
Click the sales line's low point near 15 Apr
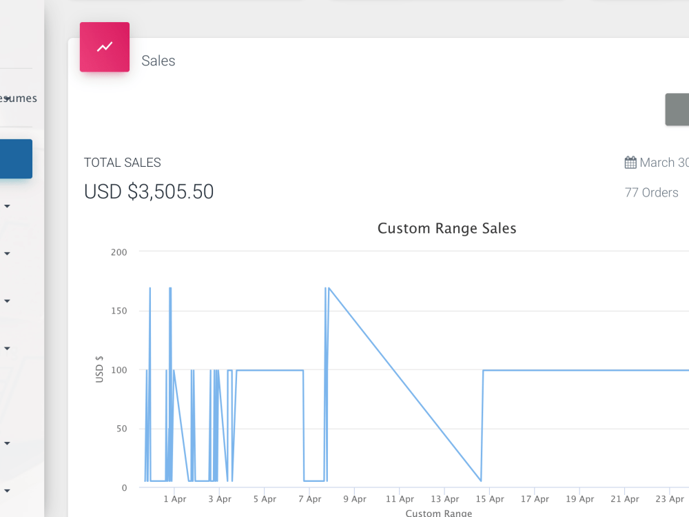pos(481,480)
